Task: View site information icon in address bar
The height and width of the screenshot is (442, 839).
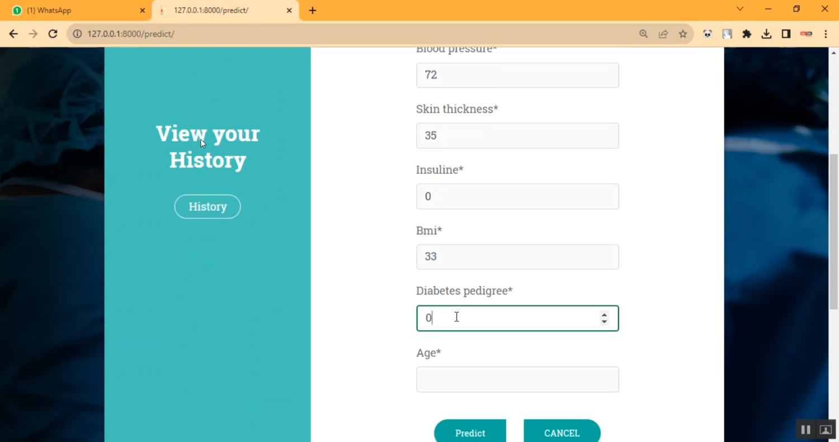Action: (x=78, y=34)
